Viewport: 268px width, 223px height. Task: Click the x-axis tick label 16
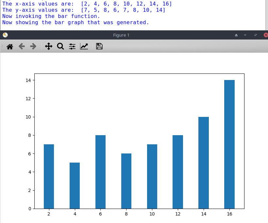tap(229, 214)
